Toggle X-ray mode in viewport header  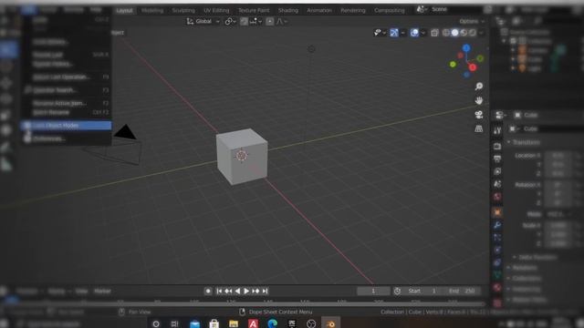click(x=434, y=33)
